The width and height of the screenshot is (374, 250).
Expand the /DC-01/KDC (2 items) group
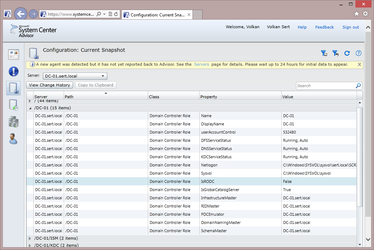tap(30, 245)
